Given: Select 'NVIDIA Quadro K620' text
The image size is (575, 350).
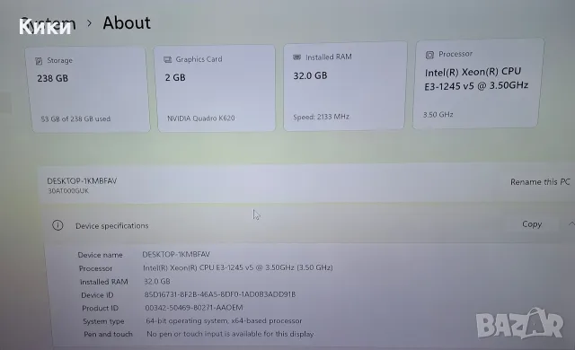Looking at the screenshot, I should pos(201,118).
